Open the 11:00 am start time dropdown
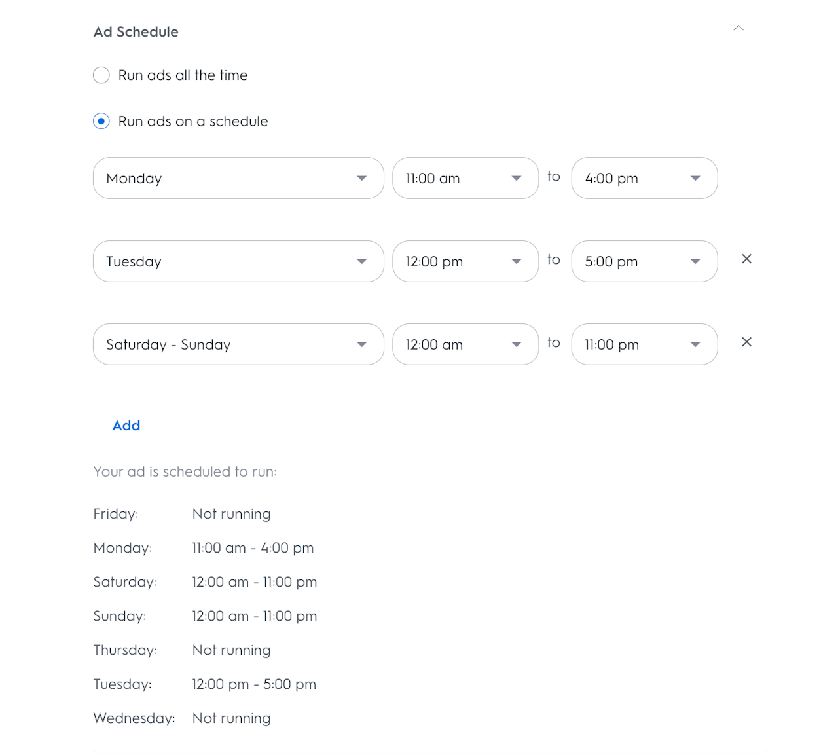 tap(465, 178)
